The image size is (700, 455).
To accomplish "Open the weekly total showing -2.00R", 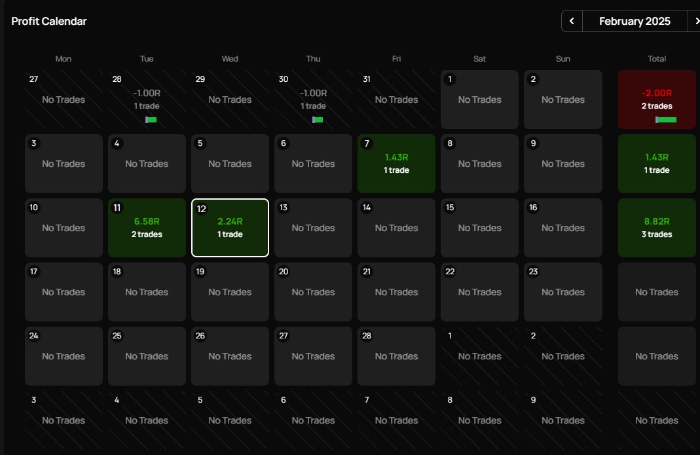I will pos(657,100).
